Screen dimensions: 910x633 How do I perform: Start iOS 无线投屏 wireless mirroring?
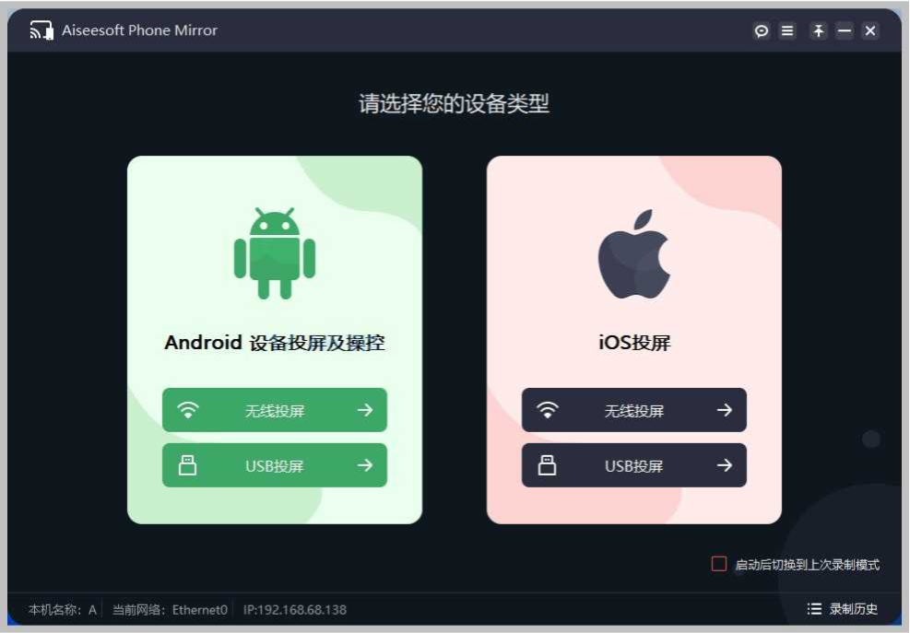634,410
